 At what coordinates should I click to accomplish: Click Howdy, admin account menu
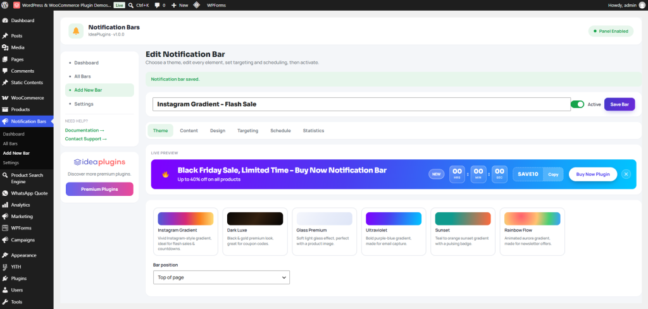click(x=626, y=5)
